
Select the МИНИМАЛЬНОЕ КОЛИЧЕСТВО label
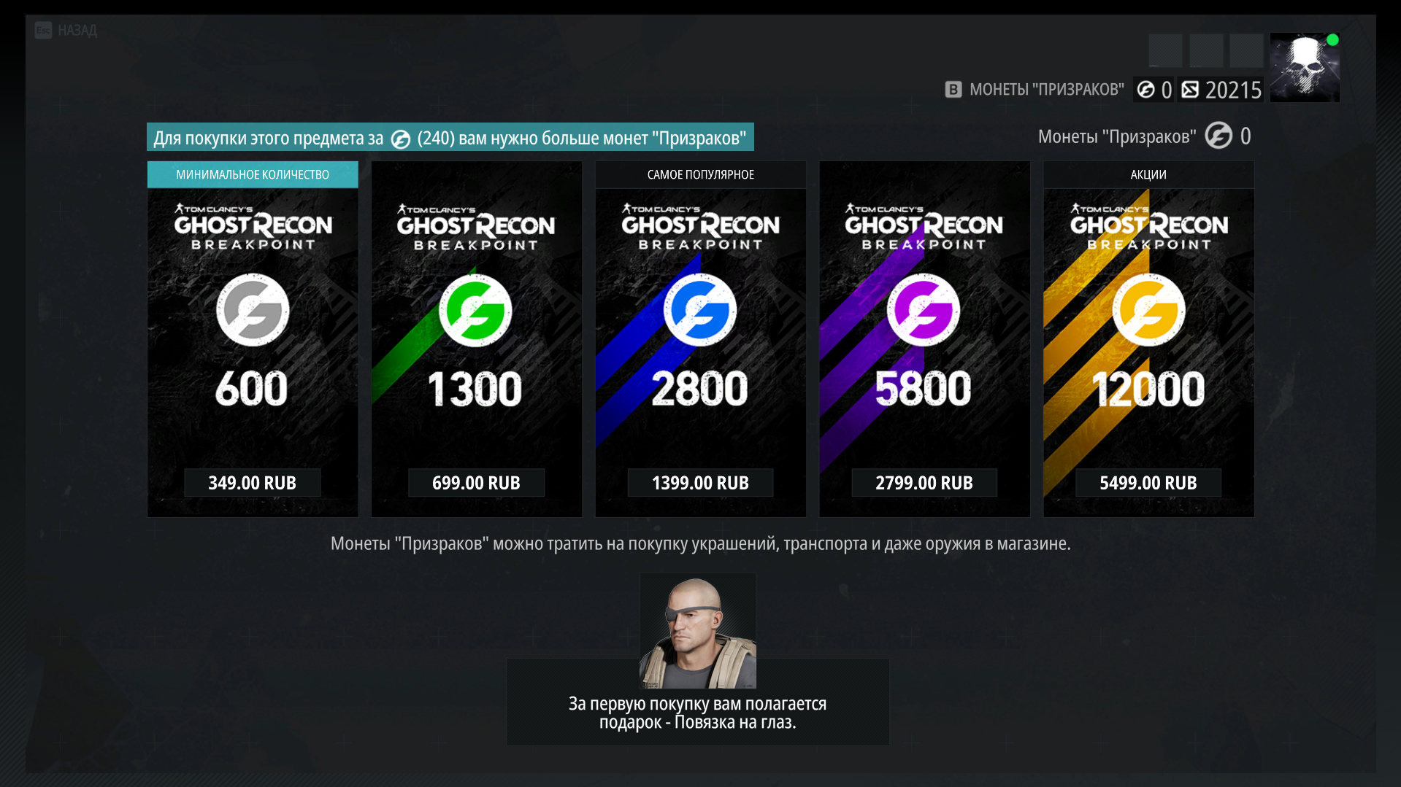(x=253, y=174)
